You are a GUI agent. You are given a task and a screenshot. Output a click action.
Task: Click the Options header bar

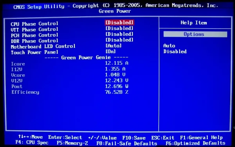click(195, 34)
